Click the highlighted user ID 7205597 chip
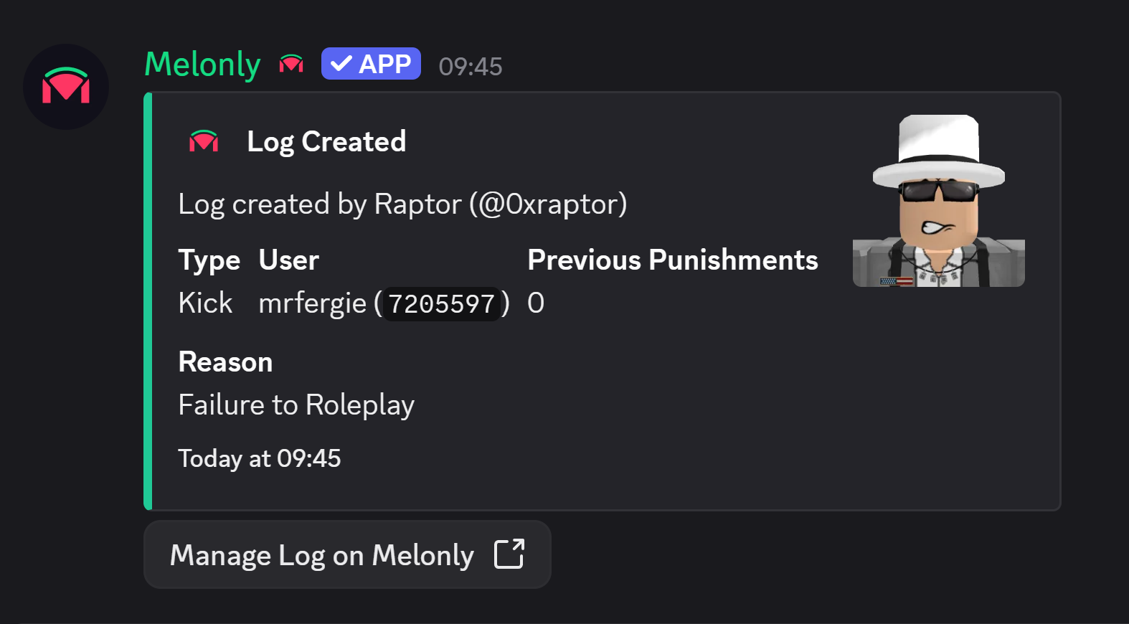 point(442,304)
